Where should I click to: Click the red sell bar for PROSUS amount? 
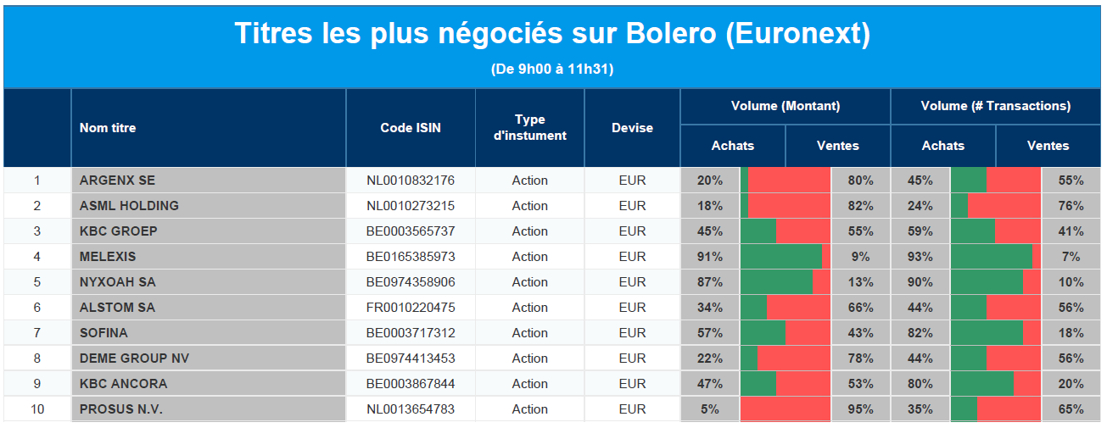tap(787, 409)
